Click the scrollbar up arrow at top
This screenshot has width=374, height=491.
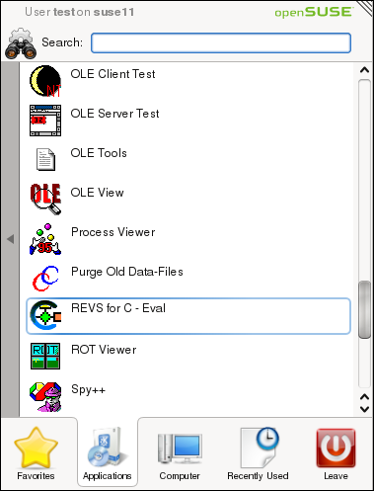click(364, 70)
